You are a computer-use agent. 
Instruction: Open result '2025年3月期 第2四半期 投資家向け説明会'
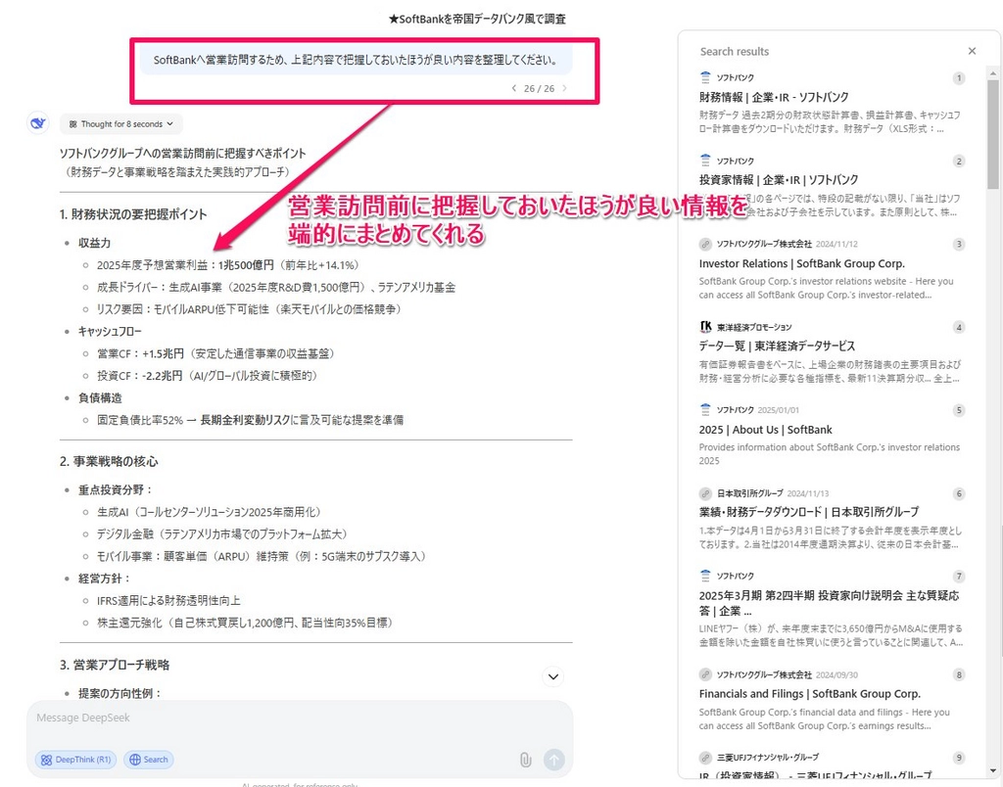pos(829,603)
